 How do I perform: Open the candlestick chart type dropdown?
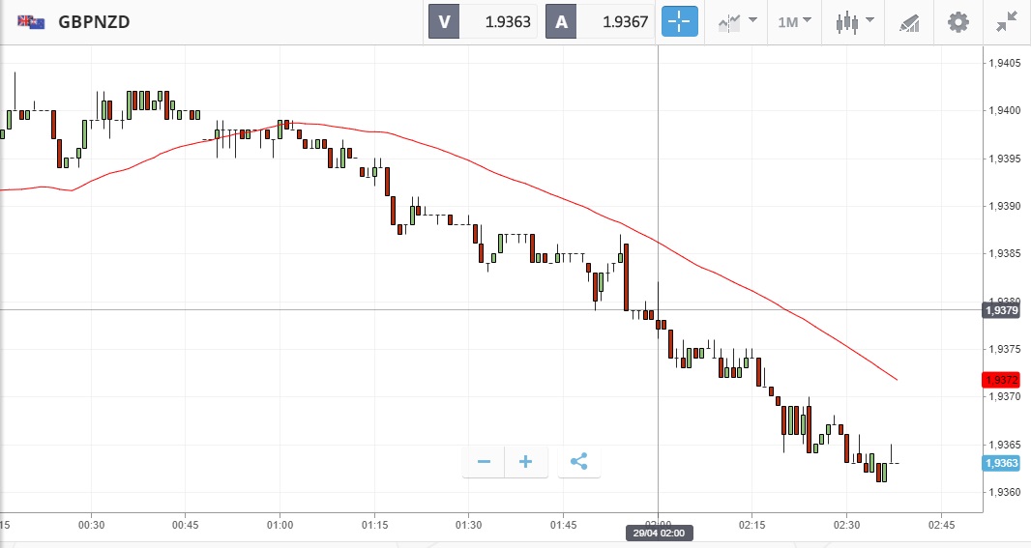click(x=855, y=21)
